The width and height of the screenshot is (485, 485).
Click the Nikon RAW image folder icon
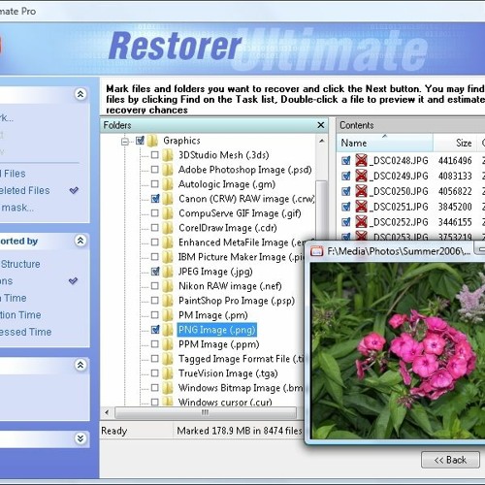(x=168, y=286)
